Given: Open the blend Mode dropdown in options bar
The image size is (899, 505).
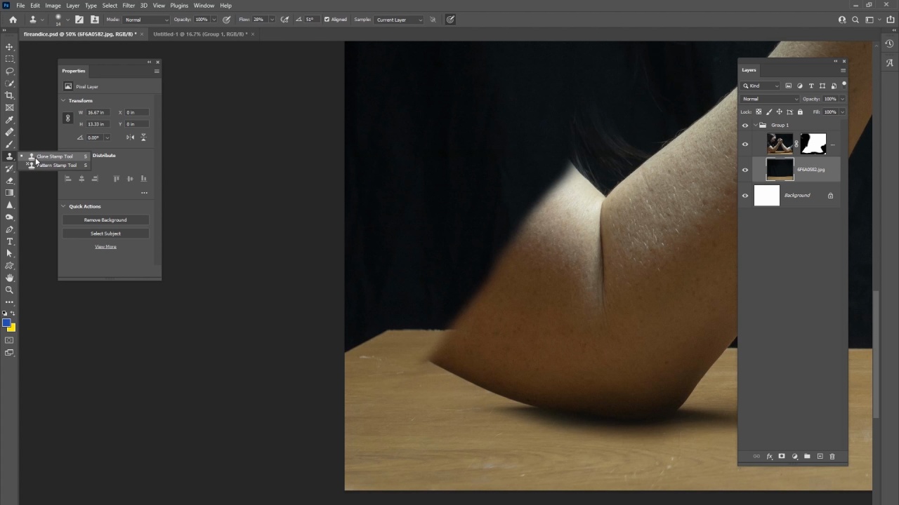Looking at the screenshot, I should tap(146, 20).
